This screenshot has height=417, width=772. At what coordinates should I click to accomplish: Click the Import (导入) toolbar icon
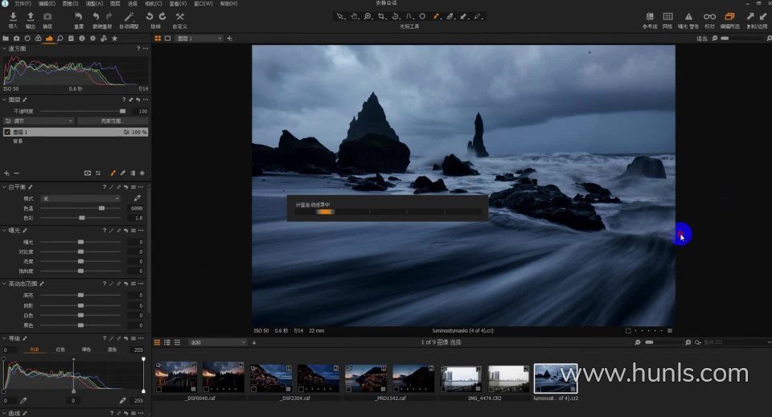click(x=13, y=17)
